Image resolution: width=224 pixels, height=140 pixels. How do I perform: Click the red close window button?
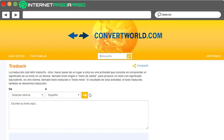tap(3, 4)
